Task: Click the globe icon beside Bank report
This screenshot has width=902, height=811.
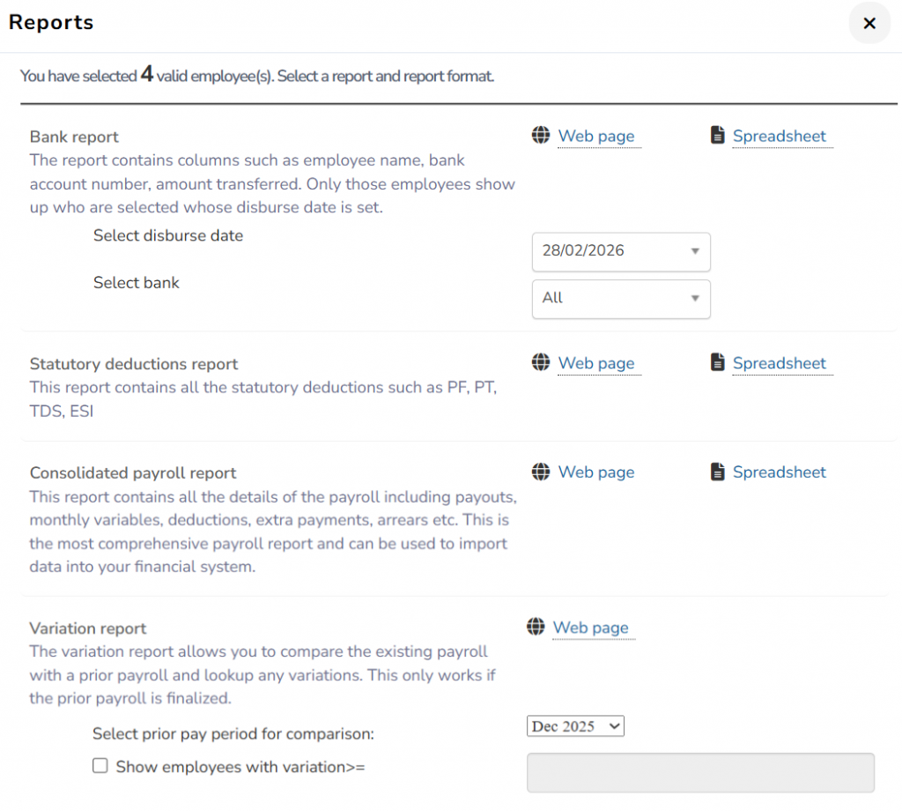Action: click(541, 136)
